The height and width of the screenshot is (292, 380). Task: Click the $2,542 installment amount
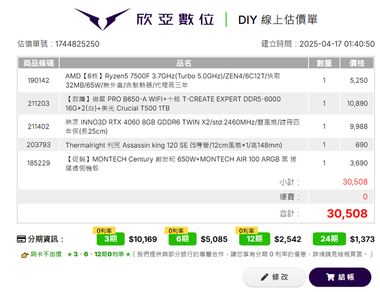tap(287, 239)
